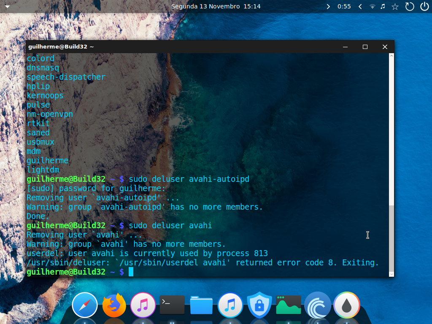Open the blue folder file manager in the dock

coord(201,305)
